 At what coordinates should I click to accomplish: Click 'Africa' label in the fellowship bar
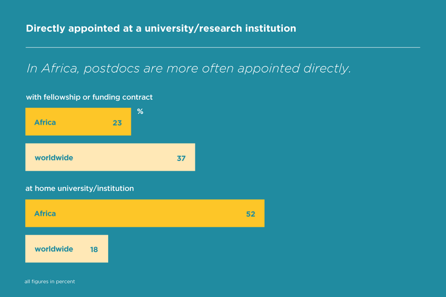click(x=45, y=122)
